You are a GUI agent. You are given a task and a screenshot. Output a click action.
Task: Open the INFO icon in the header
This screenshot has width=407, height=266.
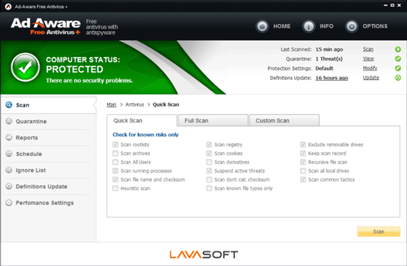click(x=309, y=26)
